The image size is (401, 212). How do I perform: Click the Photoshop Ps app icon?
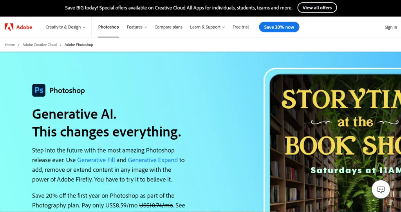[x=39, y=90]
